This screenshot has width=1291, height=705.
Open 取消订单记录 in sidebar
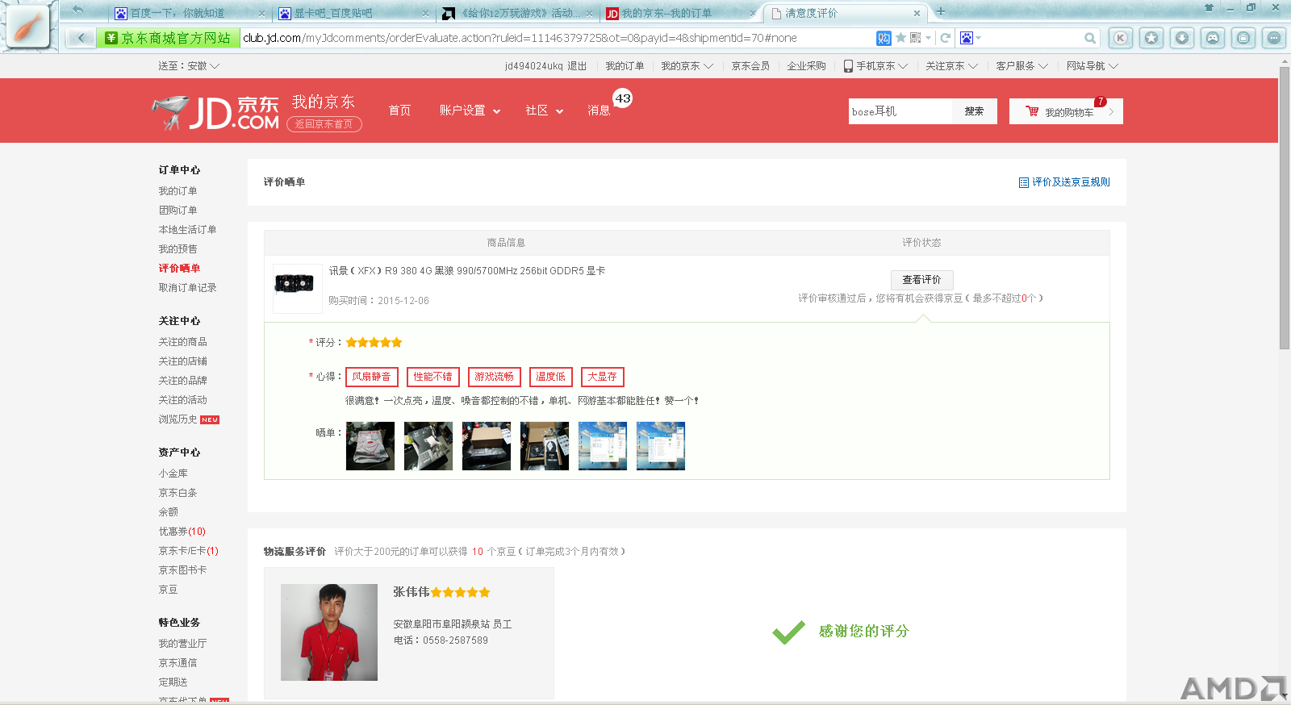(x=187, y=288)
